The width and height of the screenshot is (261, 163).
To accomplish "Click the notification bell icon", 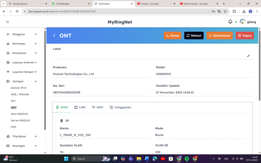I will 230,22.
